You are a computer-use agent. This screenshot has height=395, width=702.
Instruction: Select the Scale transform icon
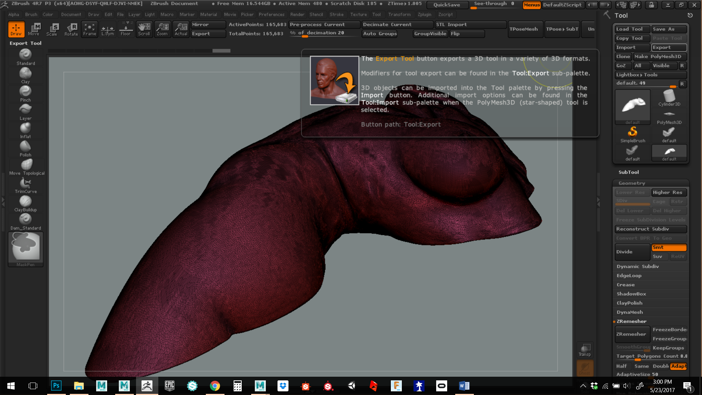pos(52,29)
